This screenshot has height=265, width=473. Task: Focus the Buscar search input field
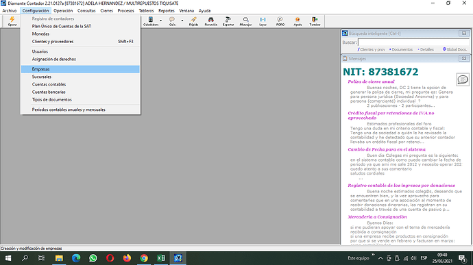pyautogui.click(x=413, y=42)
